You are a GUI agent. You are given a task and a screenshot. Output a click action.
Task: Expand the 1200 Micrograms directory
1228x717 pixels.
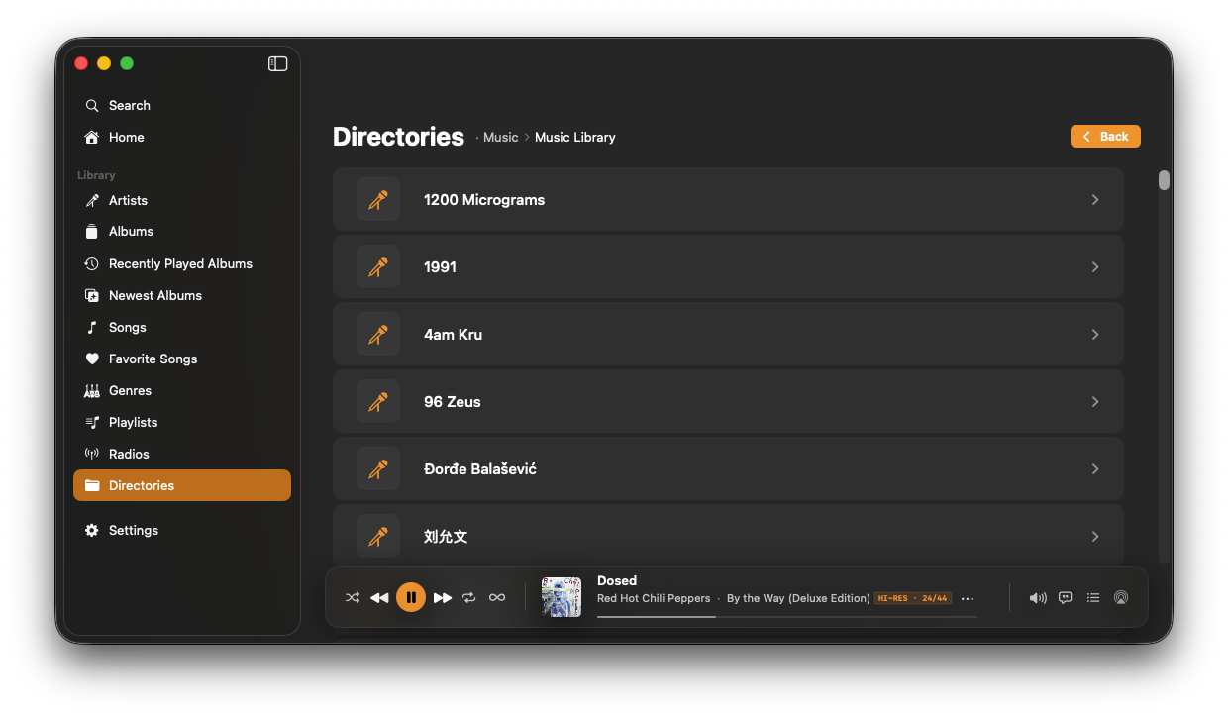click(1095, 199)
